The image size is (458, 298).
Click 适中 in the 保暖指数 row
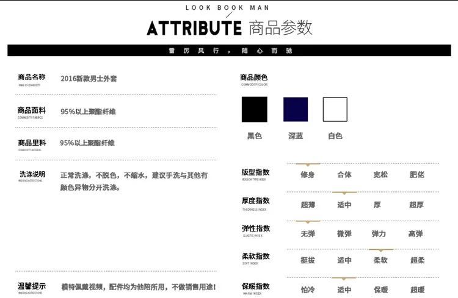tap(344, 289)
